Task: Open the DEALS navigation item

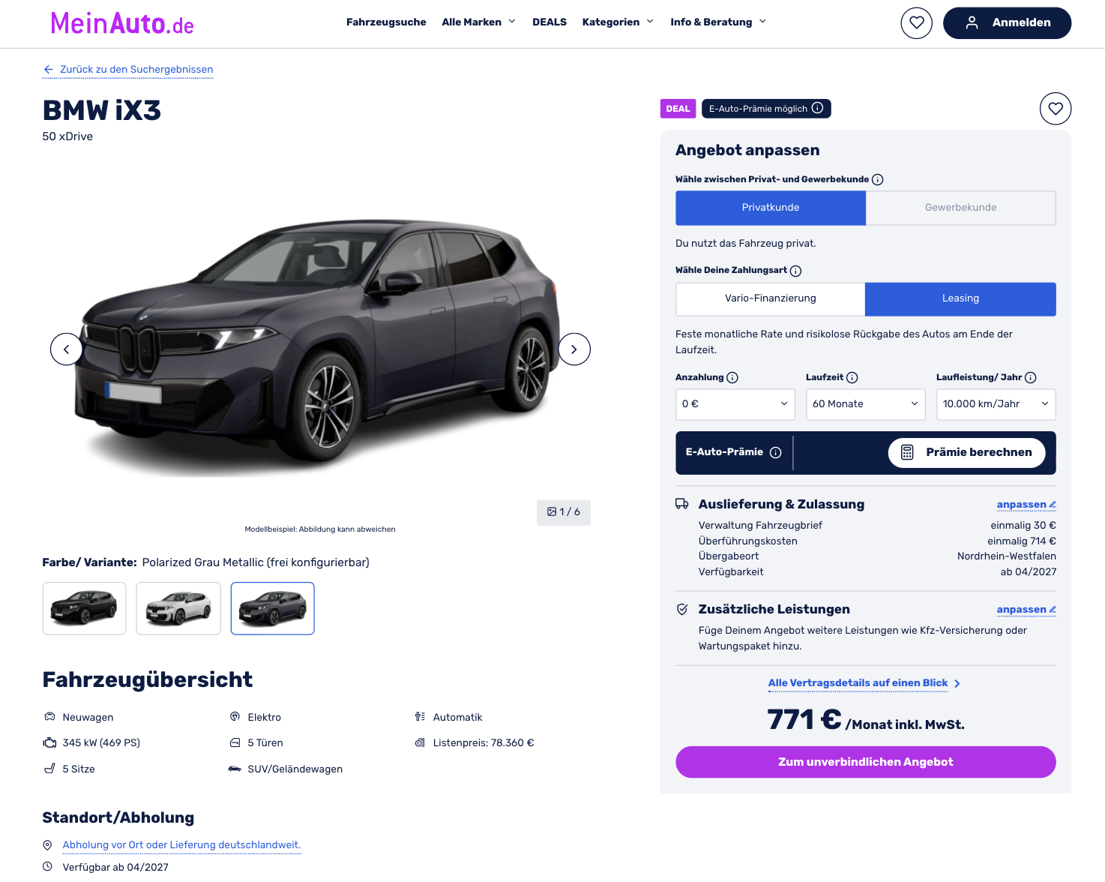Action: (x=550, y=22)
